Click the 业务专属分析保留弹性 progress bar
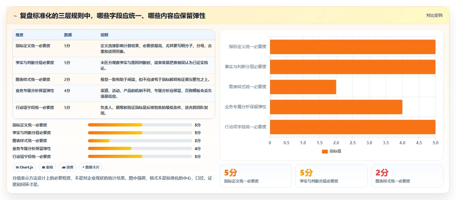 coord(140,149)
